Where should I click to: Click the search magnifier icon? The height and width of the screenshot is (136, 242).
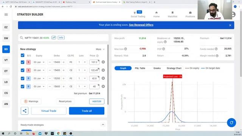pos(22,38)
